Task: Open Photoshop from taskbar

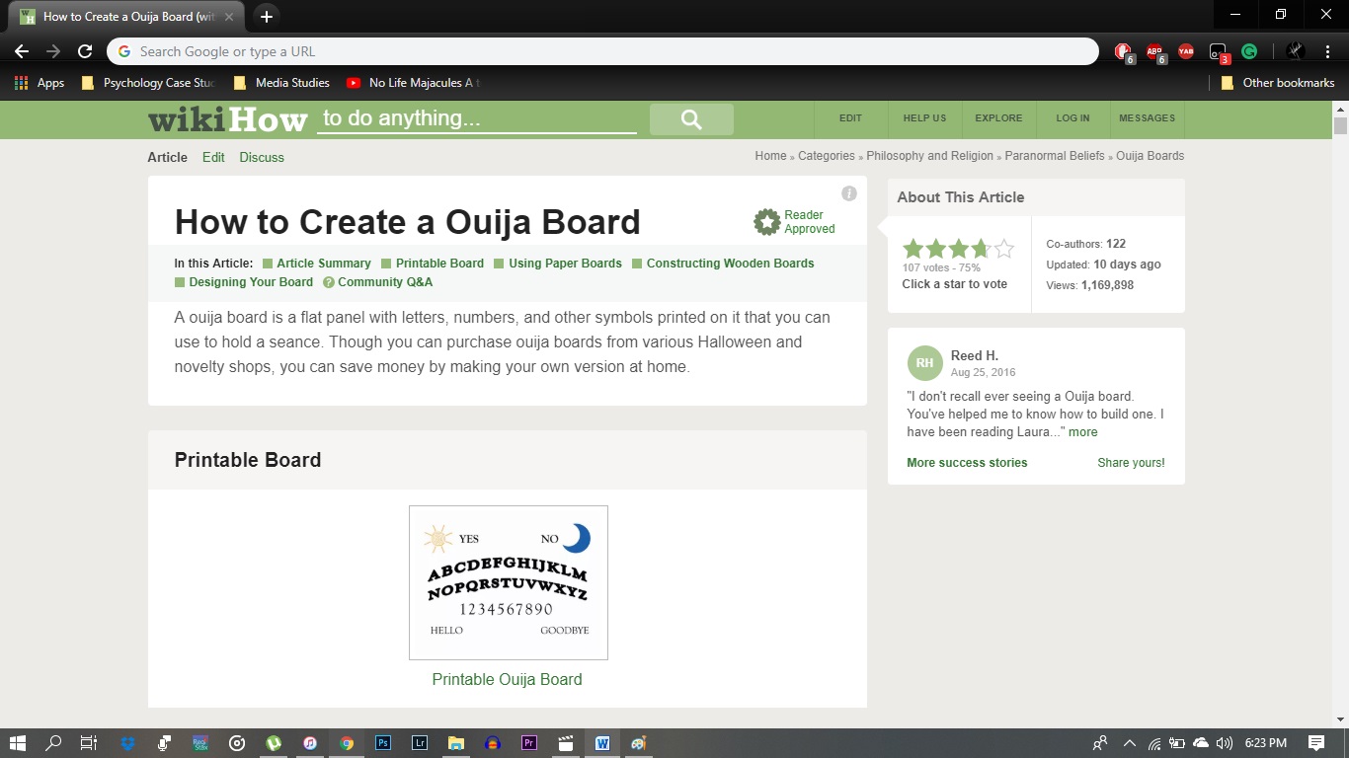Action: (x=383, y=743)
